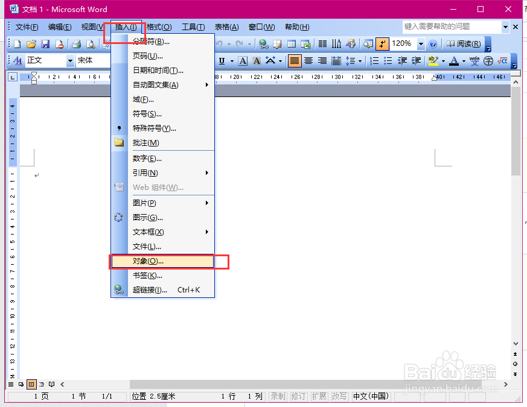Viewport: 527px width, 407px height.
Task: Open the 120% zoom level dropdown
Action: point(421,43)
